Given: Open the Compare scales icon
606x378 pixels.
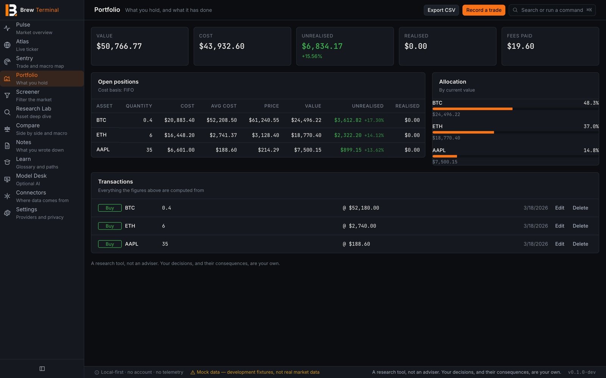Looking at the screenshot, I should [x=7, y=129].
